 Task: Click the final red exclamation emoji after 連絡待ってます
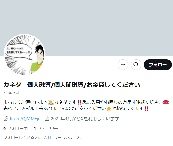tap(146, 109)
